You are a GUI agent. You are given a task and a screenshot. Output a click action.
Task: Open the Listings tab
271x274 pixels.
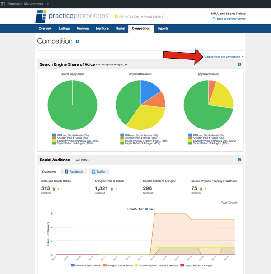64,28
